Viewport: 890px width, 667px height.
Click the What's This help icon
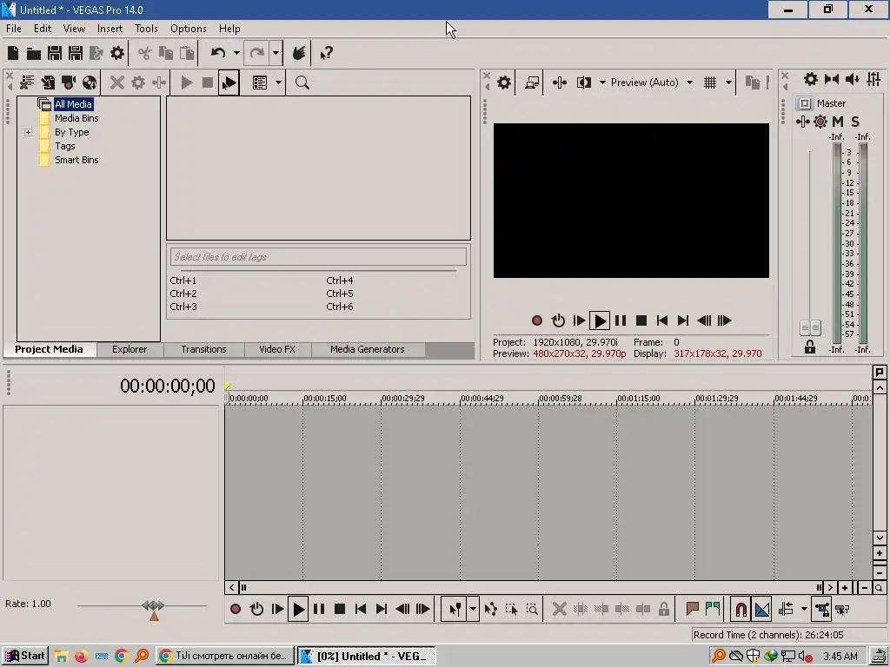point(327,53)
